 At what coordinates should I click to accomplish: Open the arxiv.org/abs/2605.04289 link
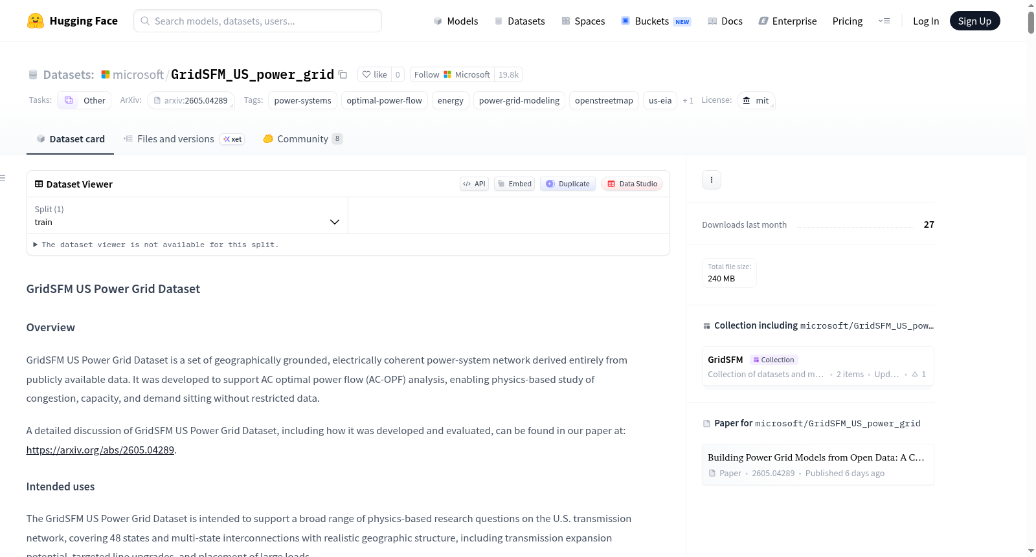100,450
